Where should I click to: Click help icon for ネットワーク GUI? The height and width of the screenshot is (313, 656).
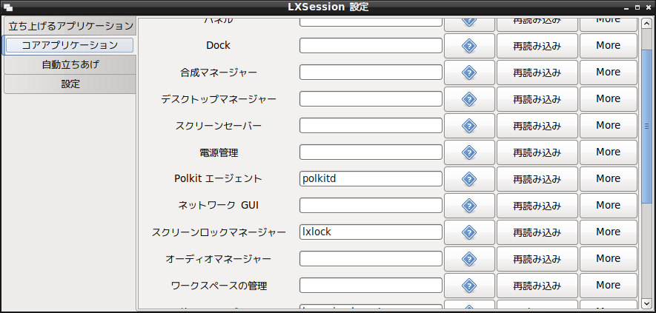coord(469,206)
